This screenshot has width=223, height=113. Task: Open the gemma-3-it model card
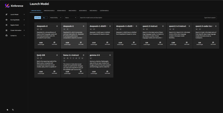100,64
